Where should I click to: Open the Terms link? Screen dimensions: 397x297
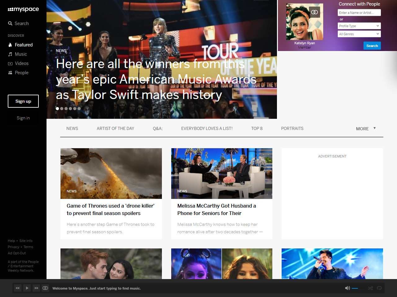[x=28, y=247]
